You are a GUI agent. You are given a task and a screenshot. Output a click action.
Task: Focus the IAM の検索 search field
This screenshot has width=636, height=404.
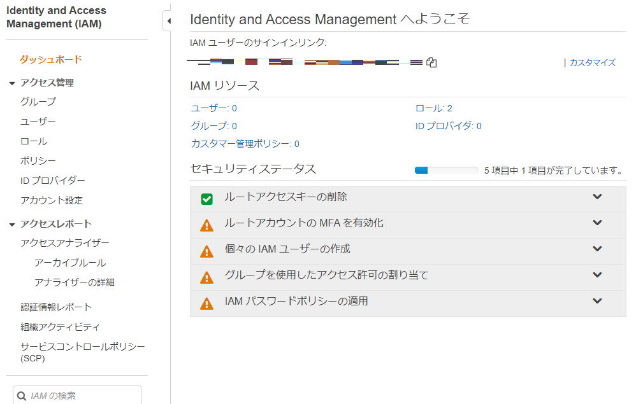(x=77, y=396)
